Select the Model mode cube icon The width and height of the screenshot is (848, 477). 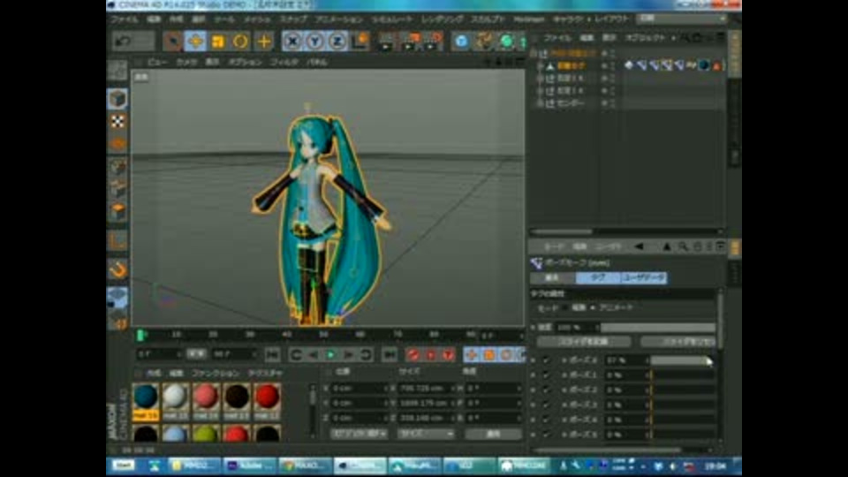[x=117, y=99]
